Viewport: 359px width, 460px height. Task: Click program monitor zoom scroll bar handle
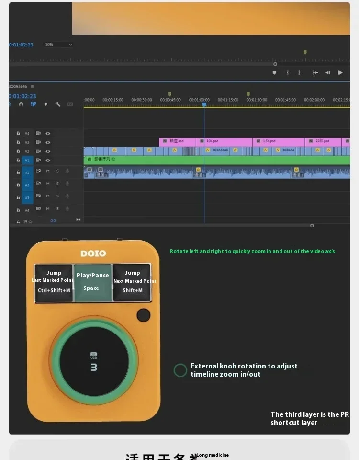click(x=275, y=64)
